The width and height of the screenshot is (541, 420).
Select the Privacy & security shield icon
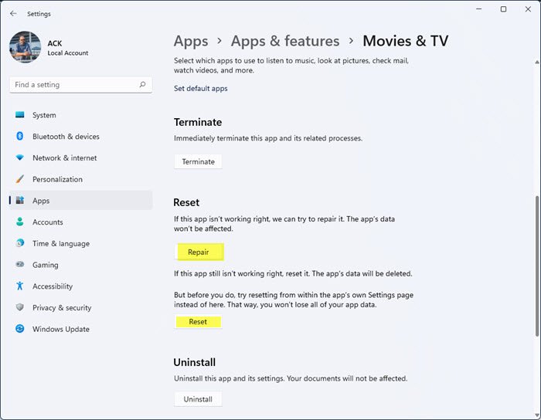(20, 307)
